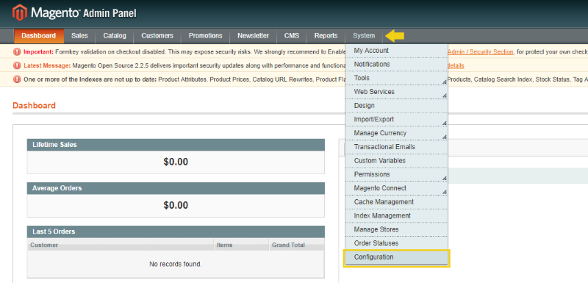Click the alert icon beside Latest Message

(x=17, y=65)
